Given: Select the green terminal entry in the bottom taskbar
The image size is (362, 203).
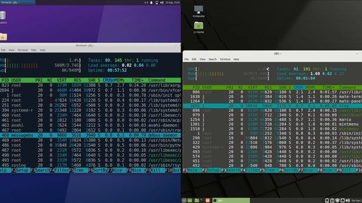Looking at the screenshot, I should click(231, 201).
